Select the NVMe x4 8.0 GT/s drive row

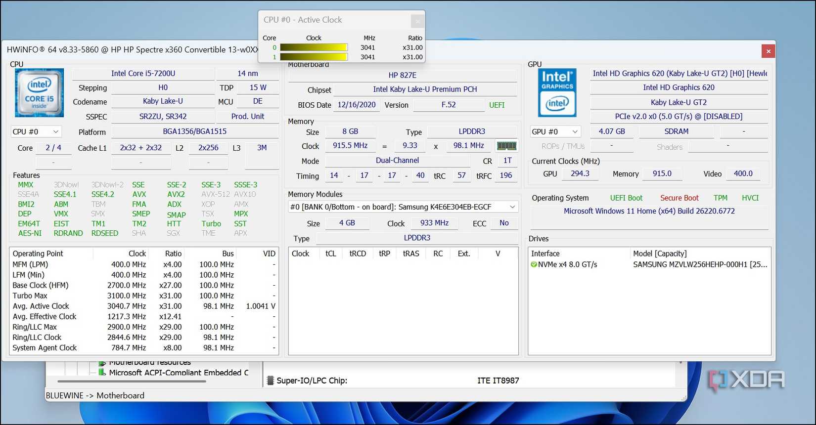pyautogui.click(x=649, y=264)
